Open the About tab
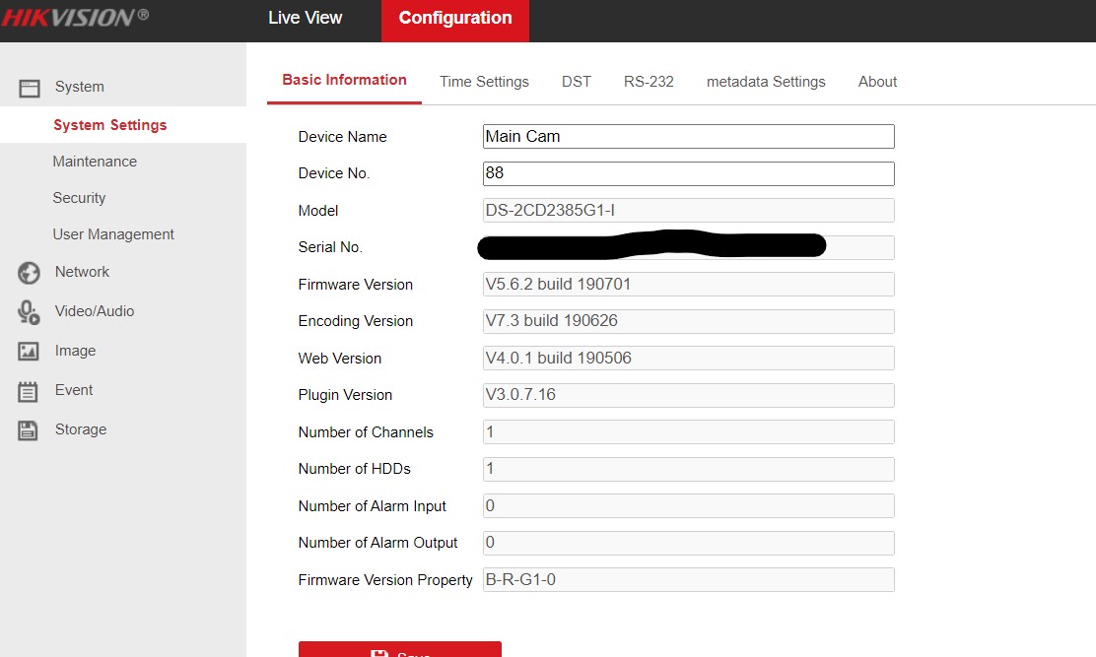The height and width of the screenshot is (657, 1096). click(877, 82)
